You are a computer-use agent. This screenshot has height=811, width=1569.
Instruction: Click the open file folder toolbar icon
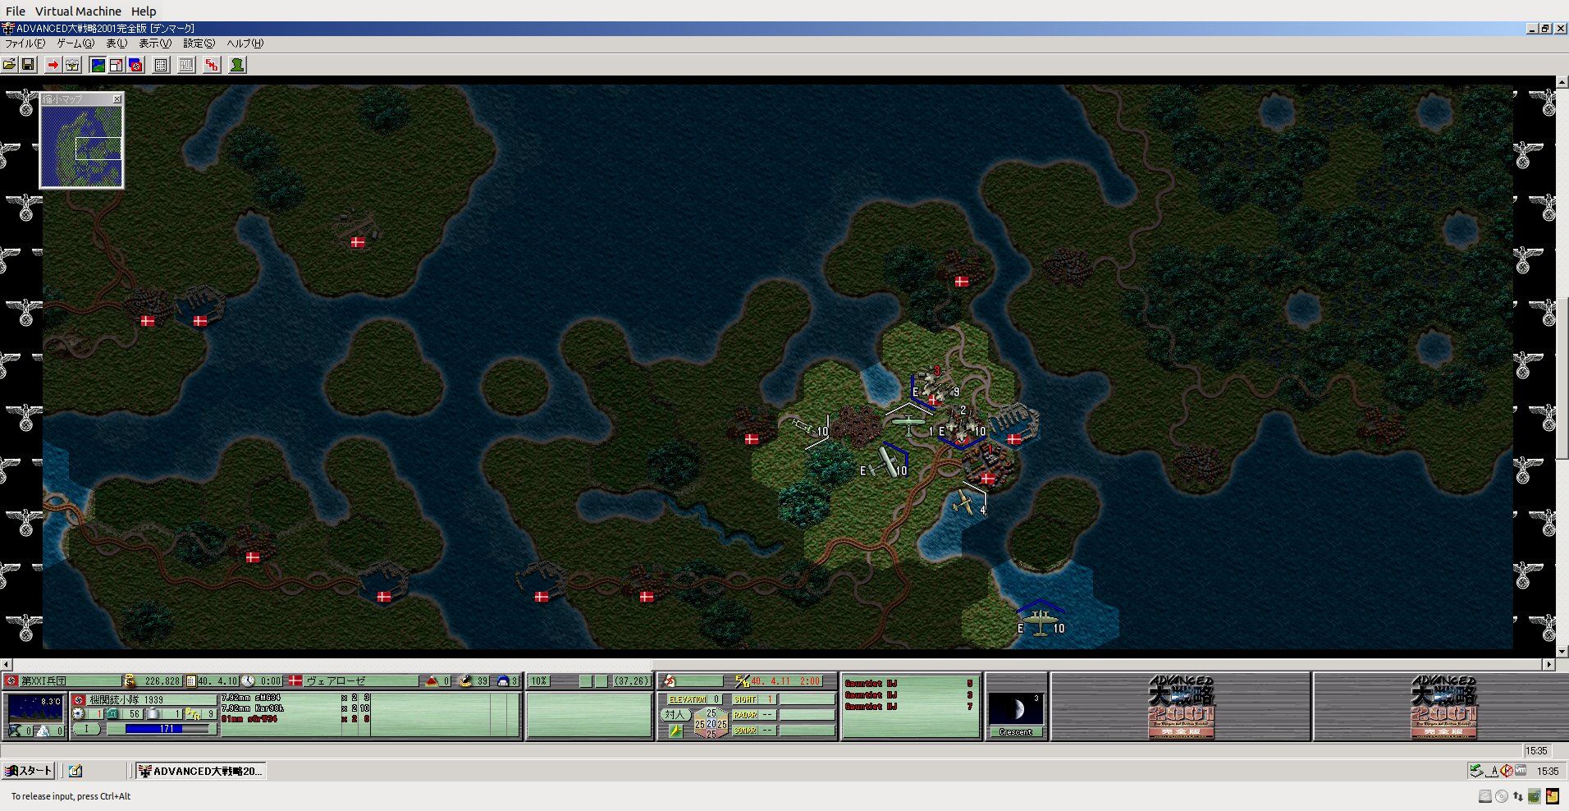click(x=9, y=65)
